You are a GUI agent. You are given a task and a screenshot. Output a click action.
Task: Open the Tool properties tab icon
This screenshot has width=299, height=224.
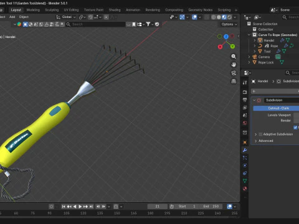coord(245,83)
